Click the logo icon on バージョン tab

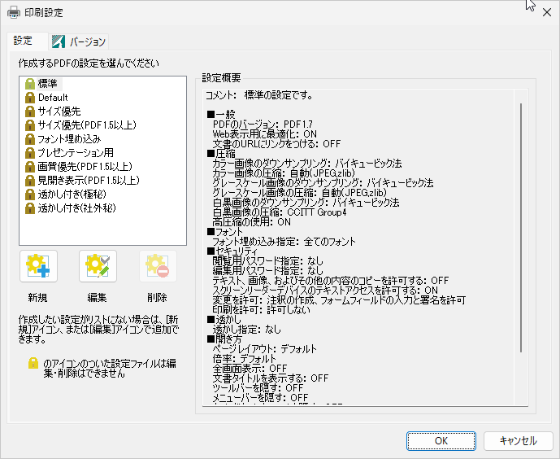59,42
